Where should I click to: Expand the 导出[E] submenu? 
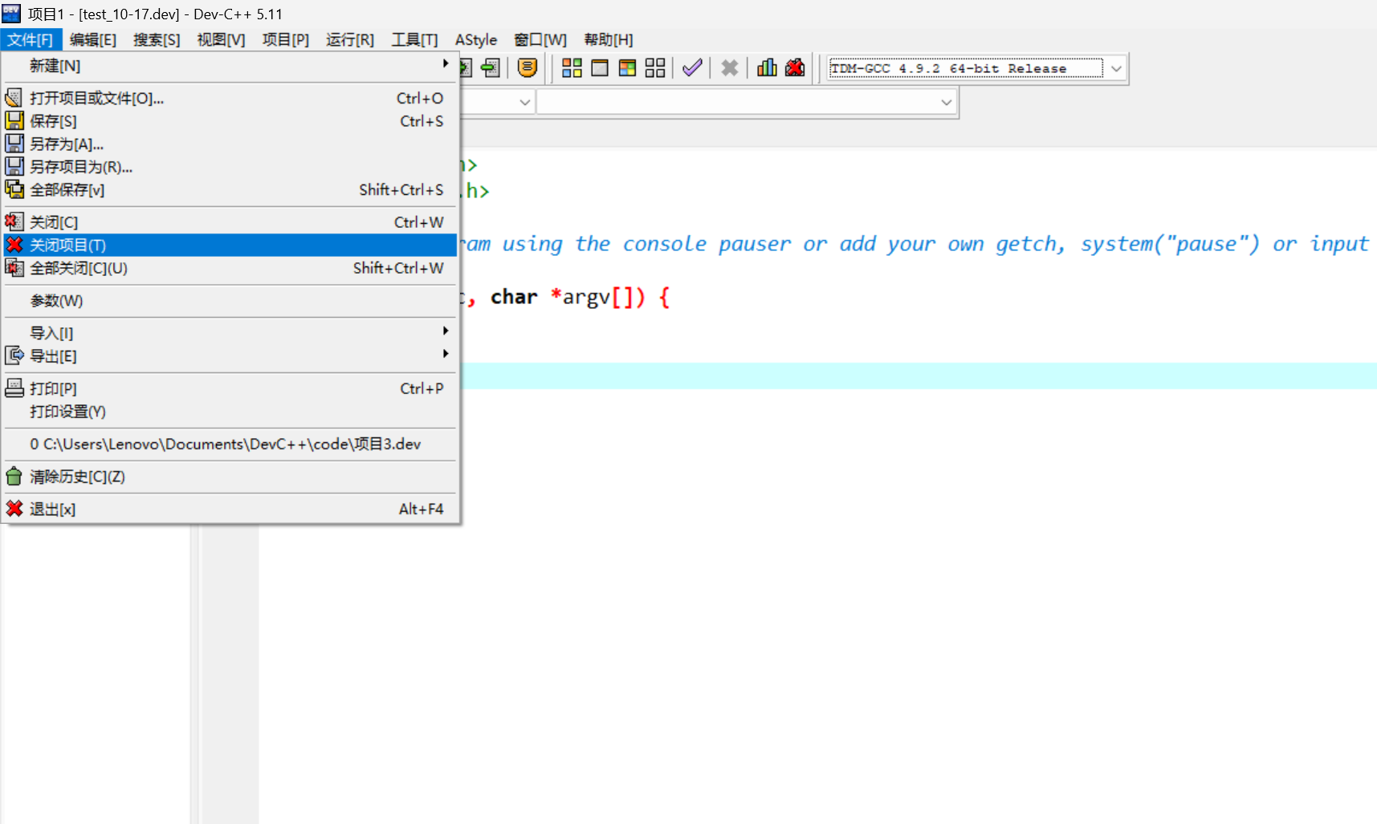point(230,355)
